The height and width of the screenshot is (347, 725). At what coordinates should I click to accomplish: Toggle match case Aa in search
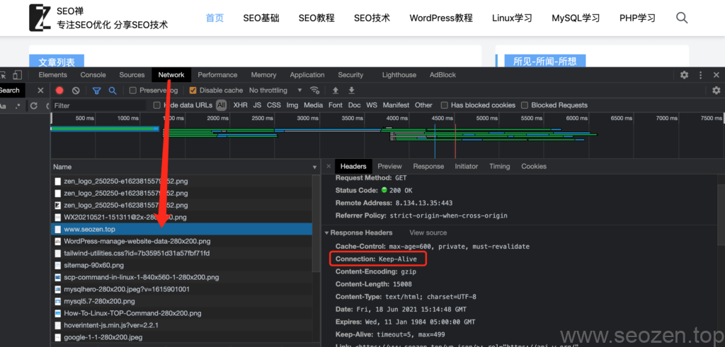coord(3,106)
